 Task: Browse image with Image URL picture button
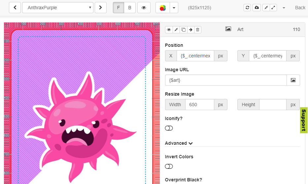coord(293,80)
